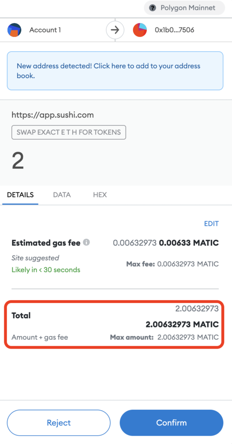232x444 pixels.
Task: Open the Polygon Mainnet network selector
Action: click(x=184, y=8)
